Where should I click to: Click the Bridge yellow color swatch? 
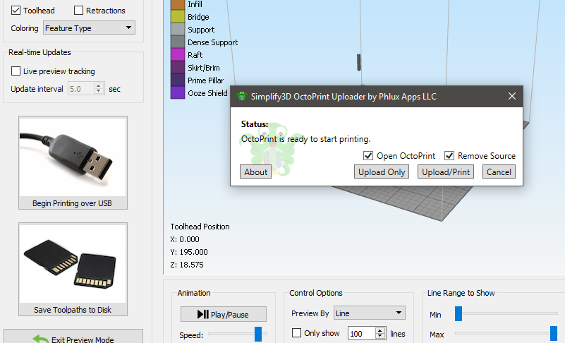click(x=178, y=17)
